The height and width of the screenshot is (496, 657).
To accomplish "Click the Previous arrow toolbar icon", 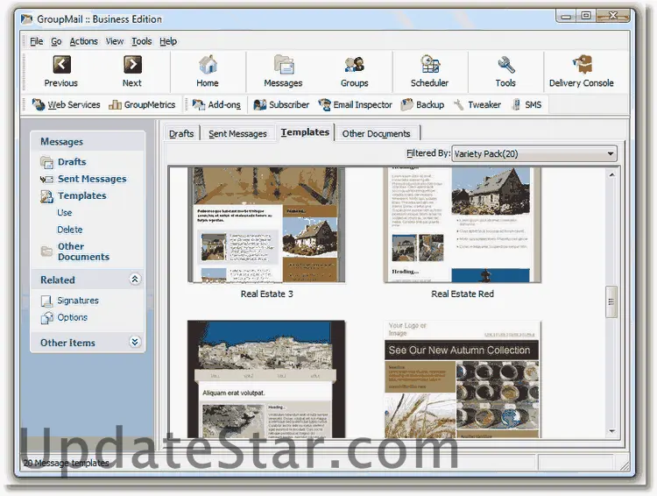I will pos(60,65).
